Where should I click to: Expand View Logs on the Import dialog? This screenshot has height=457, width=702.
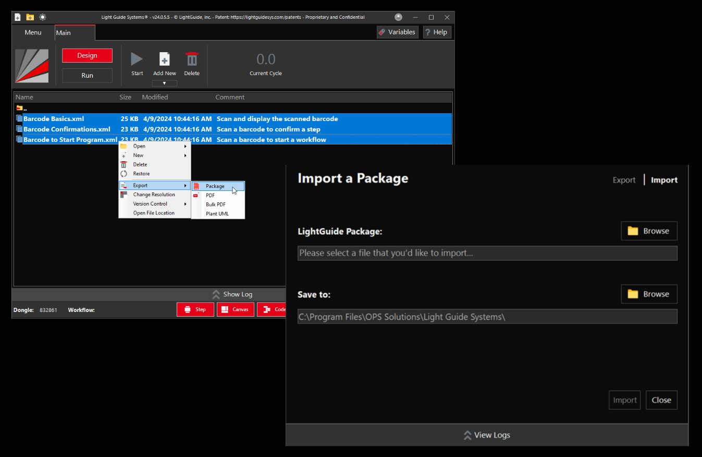[486, 435]
